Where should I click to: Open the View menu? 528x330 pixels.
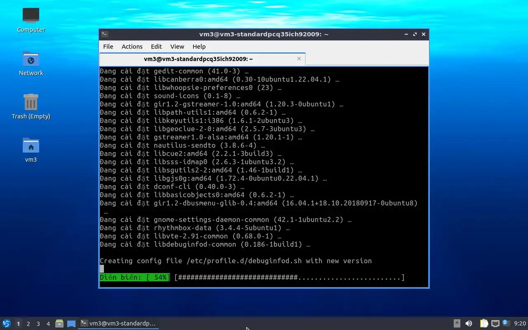[177, 47]
